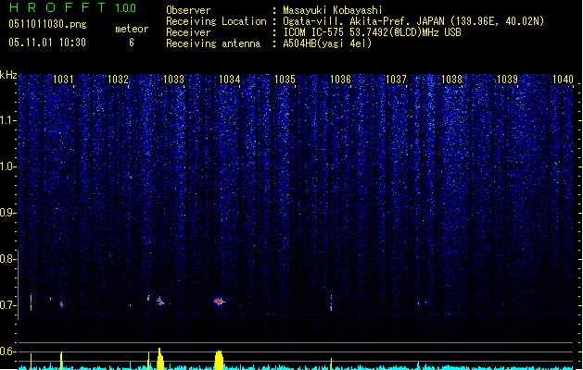Click the vertical echo streak near 1036
Screen dimensions: 583x370
click(x=331, y=302)
